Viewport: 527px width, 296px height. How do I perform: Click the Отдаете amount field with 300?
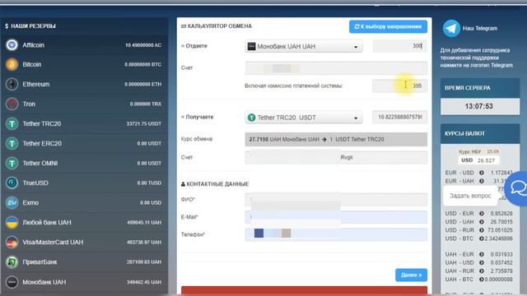pos(399,46)
